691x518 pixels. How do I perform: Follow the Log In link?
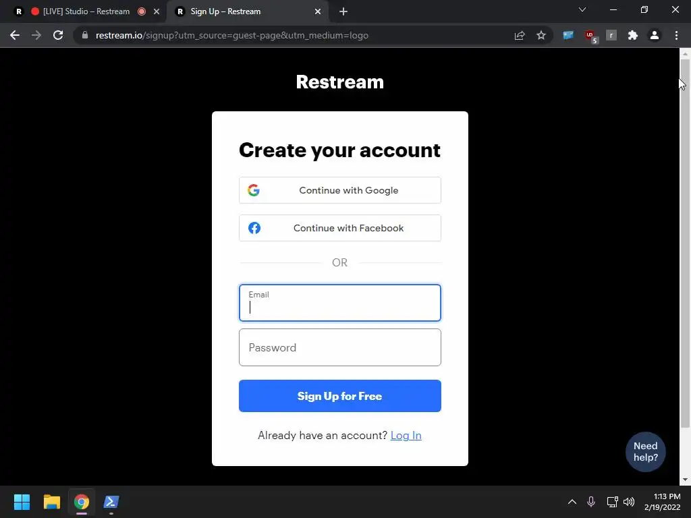[x=406, y=435]
